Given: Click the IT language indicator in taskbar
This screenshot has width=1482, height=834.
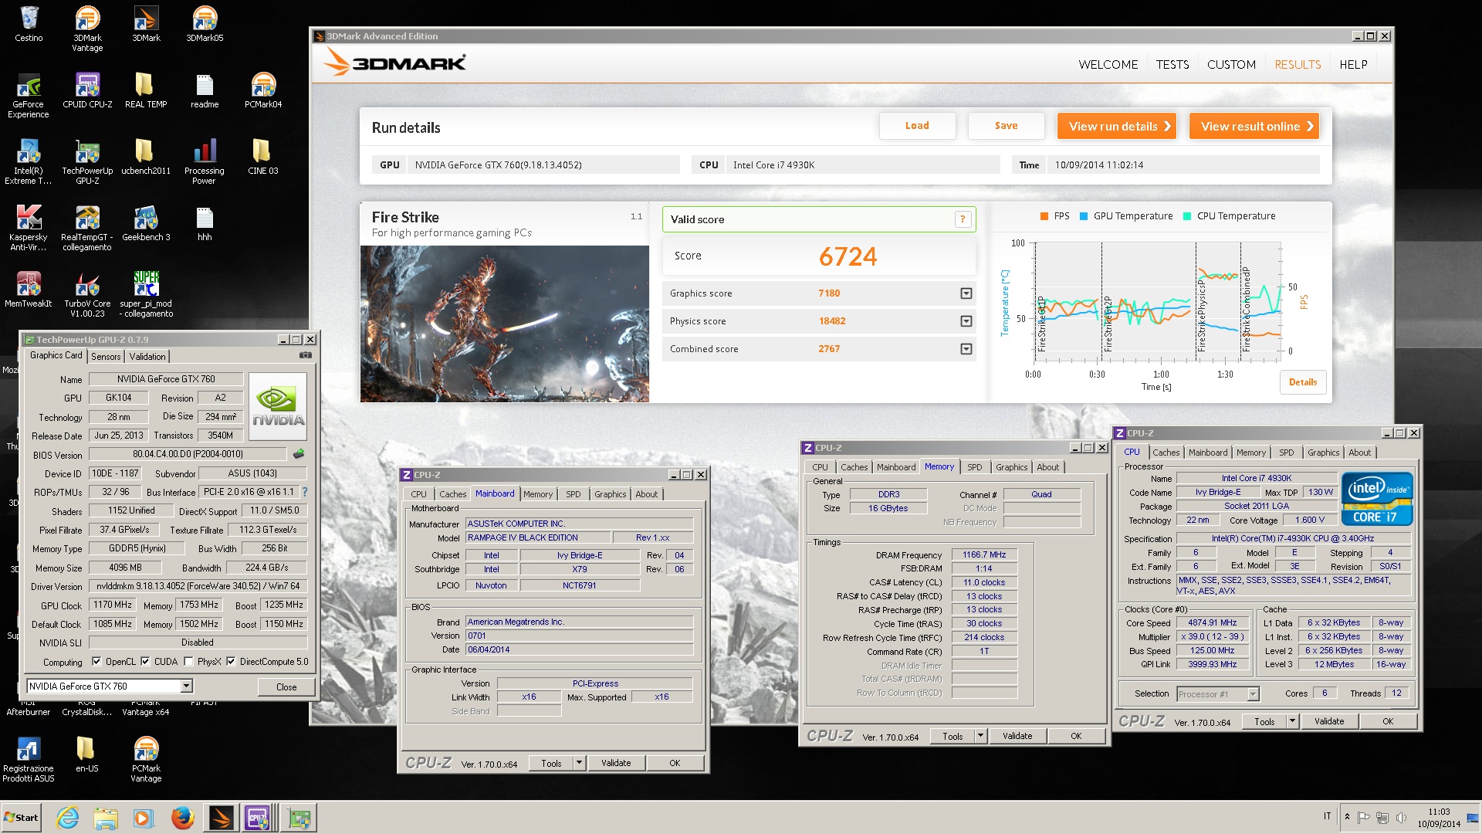Looking at the screenshot, I should [x=1327, y=816].
